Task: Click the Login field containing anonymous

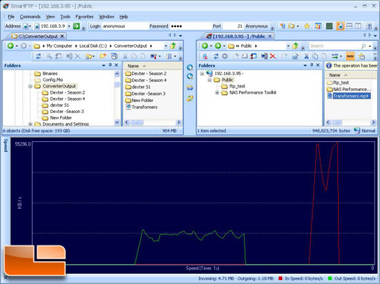Action: (125, 26)
